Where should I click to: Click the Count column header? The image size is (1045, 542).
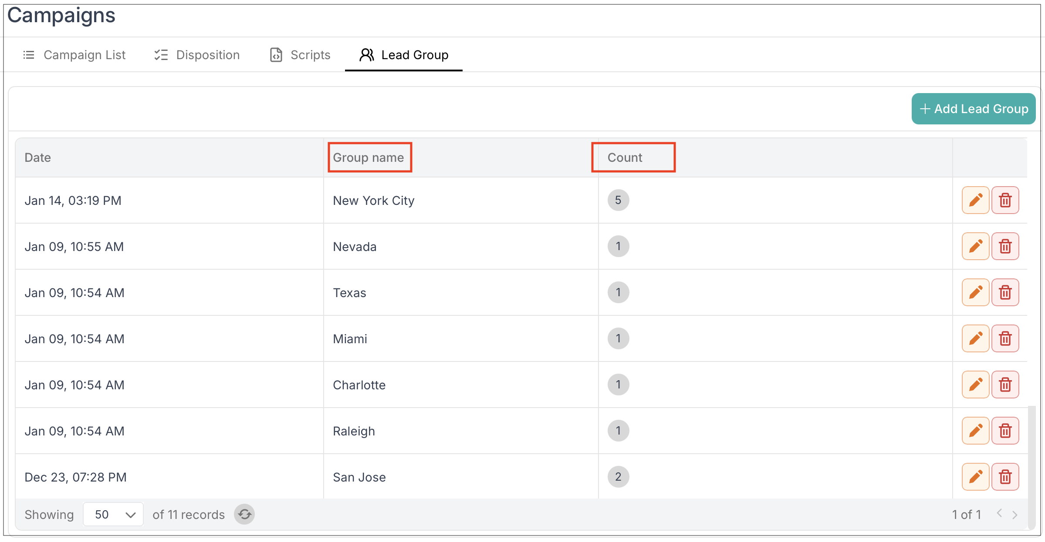pos(625,157)
